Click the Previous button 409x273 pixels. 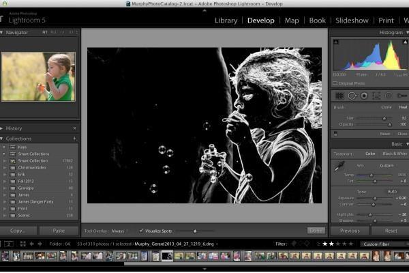coord(350,231)
